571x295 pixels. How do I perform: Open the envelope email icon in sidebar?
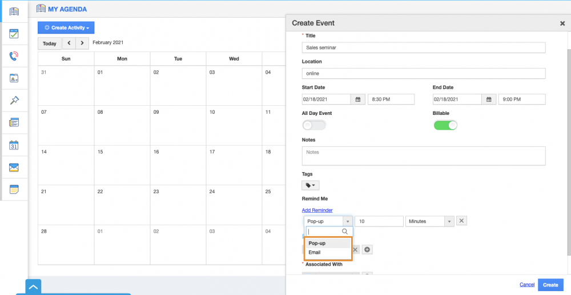[14, 168]
